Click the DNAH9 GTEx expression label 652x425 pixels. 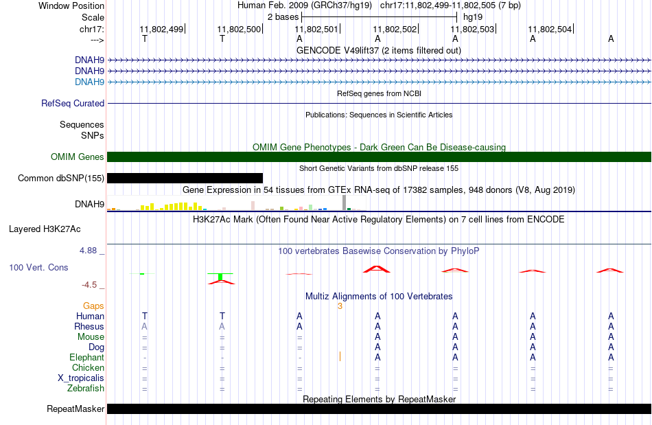pyautogui.click(x=89, y=204)
